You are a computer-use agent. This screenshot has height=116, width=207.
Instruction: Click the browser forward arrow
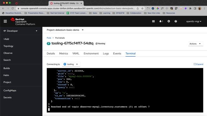point(8,8)
